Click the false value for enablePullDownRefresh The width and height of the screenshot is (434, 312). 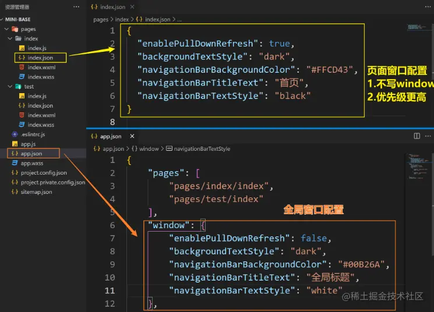tap(313, 239)
